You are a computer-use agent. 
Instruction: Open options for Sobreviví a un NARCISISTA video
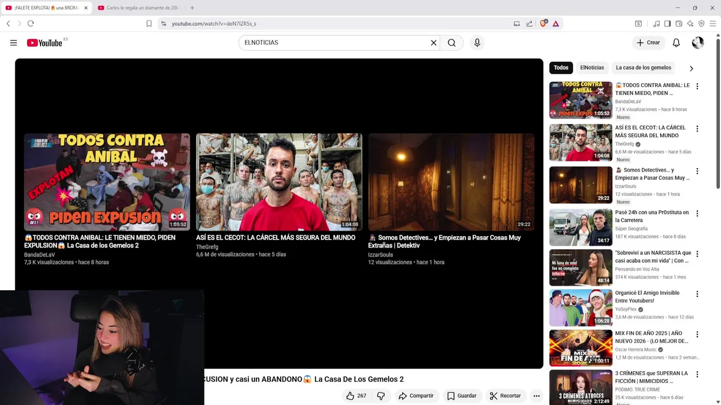[x=697, y=254]
